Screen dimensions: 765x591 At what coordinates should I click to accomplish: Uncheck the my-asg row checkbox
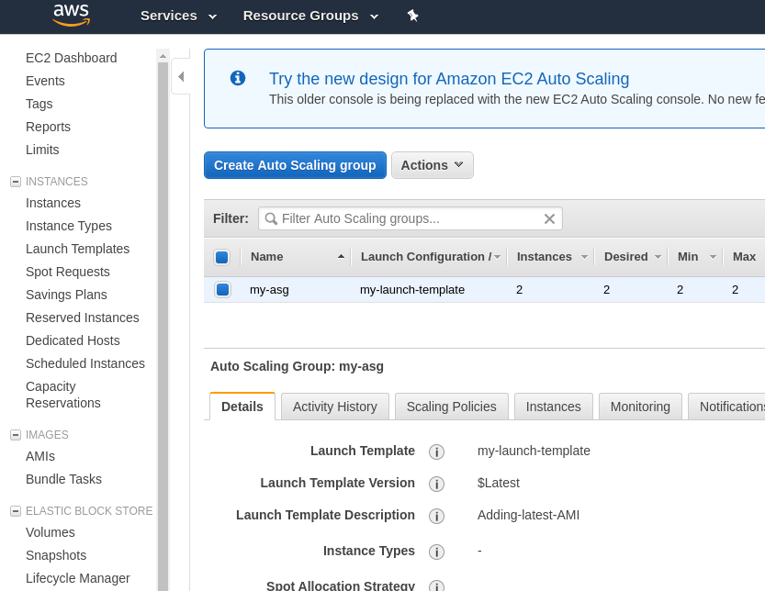click(x=222, y=290)
